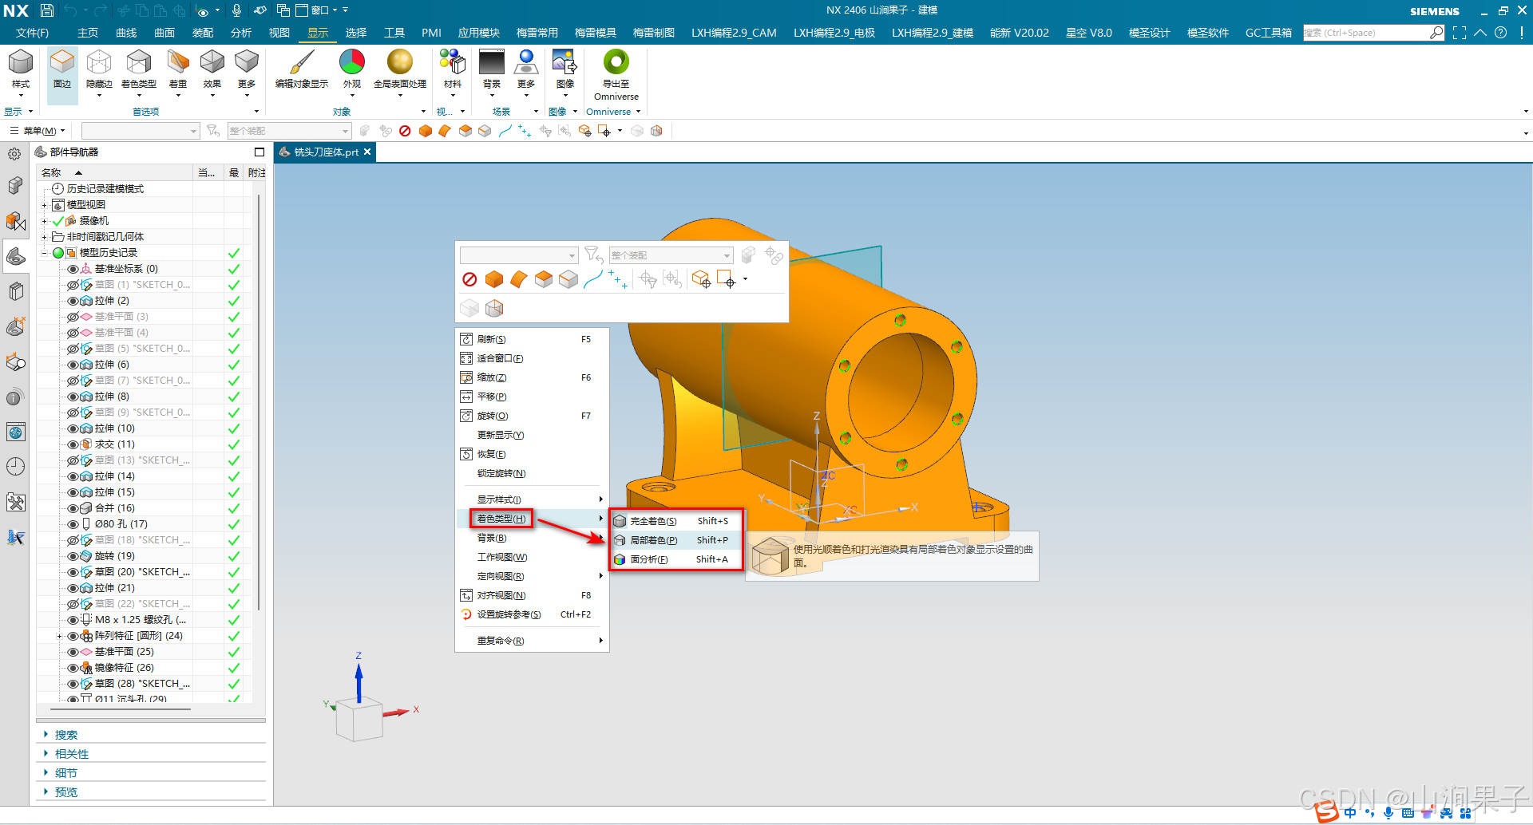Choose 面分析 from submenu
This screenshot has width=1533, height=825.
[x=676, y=559]
